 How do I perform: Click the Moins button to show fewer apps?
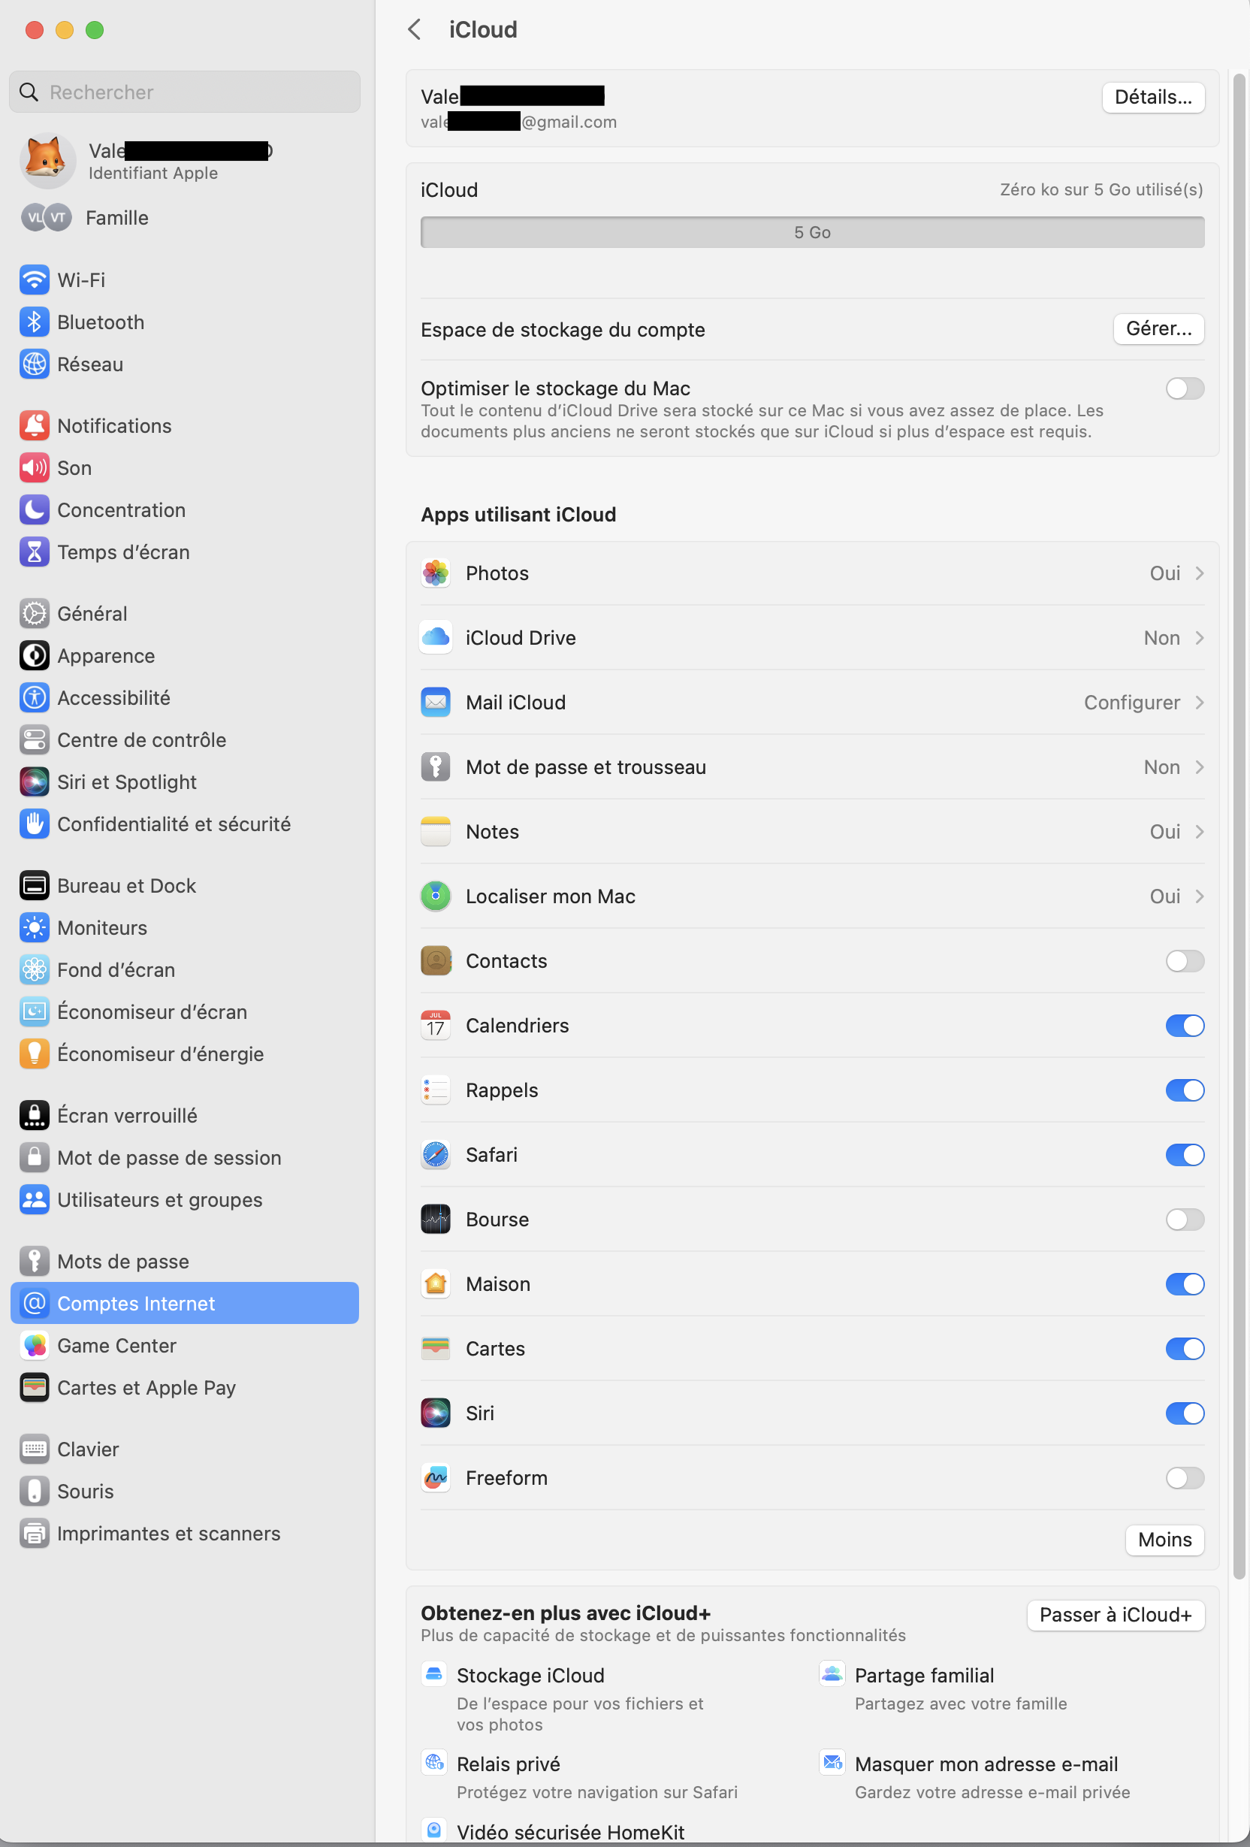pos(1165,1540)
